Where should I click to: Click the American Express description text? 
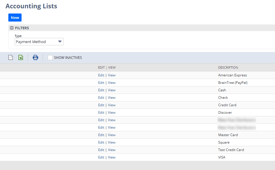(x=232, y=75)
